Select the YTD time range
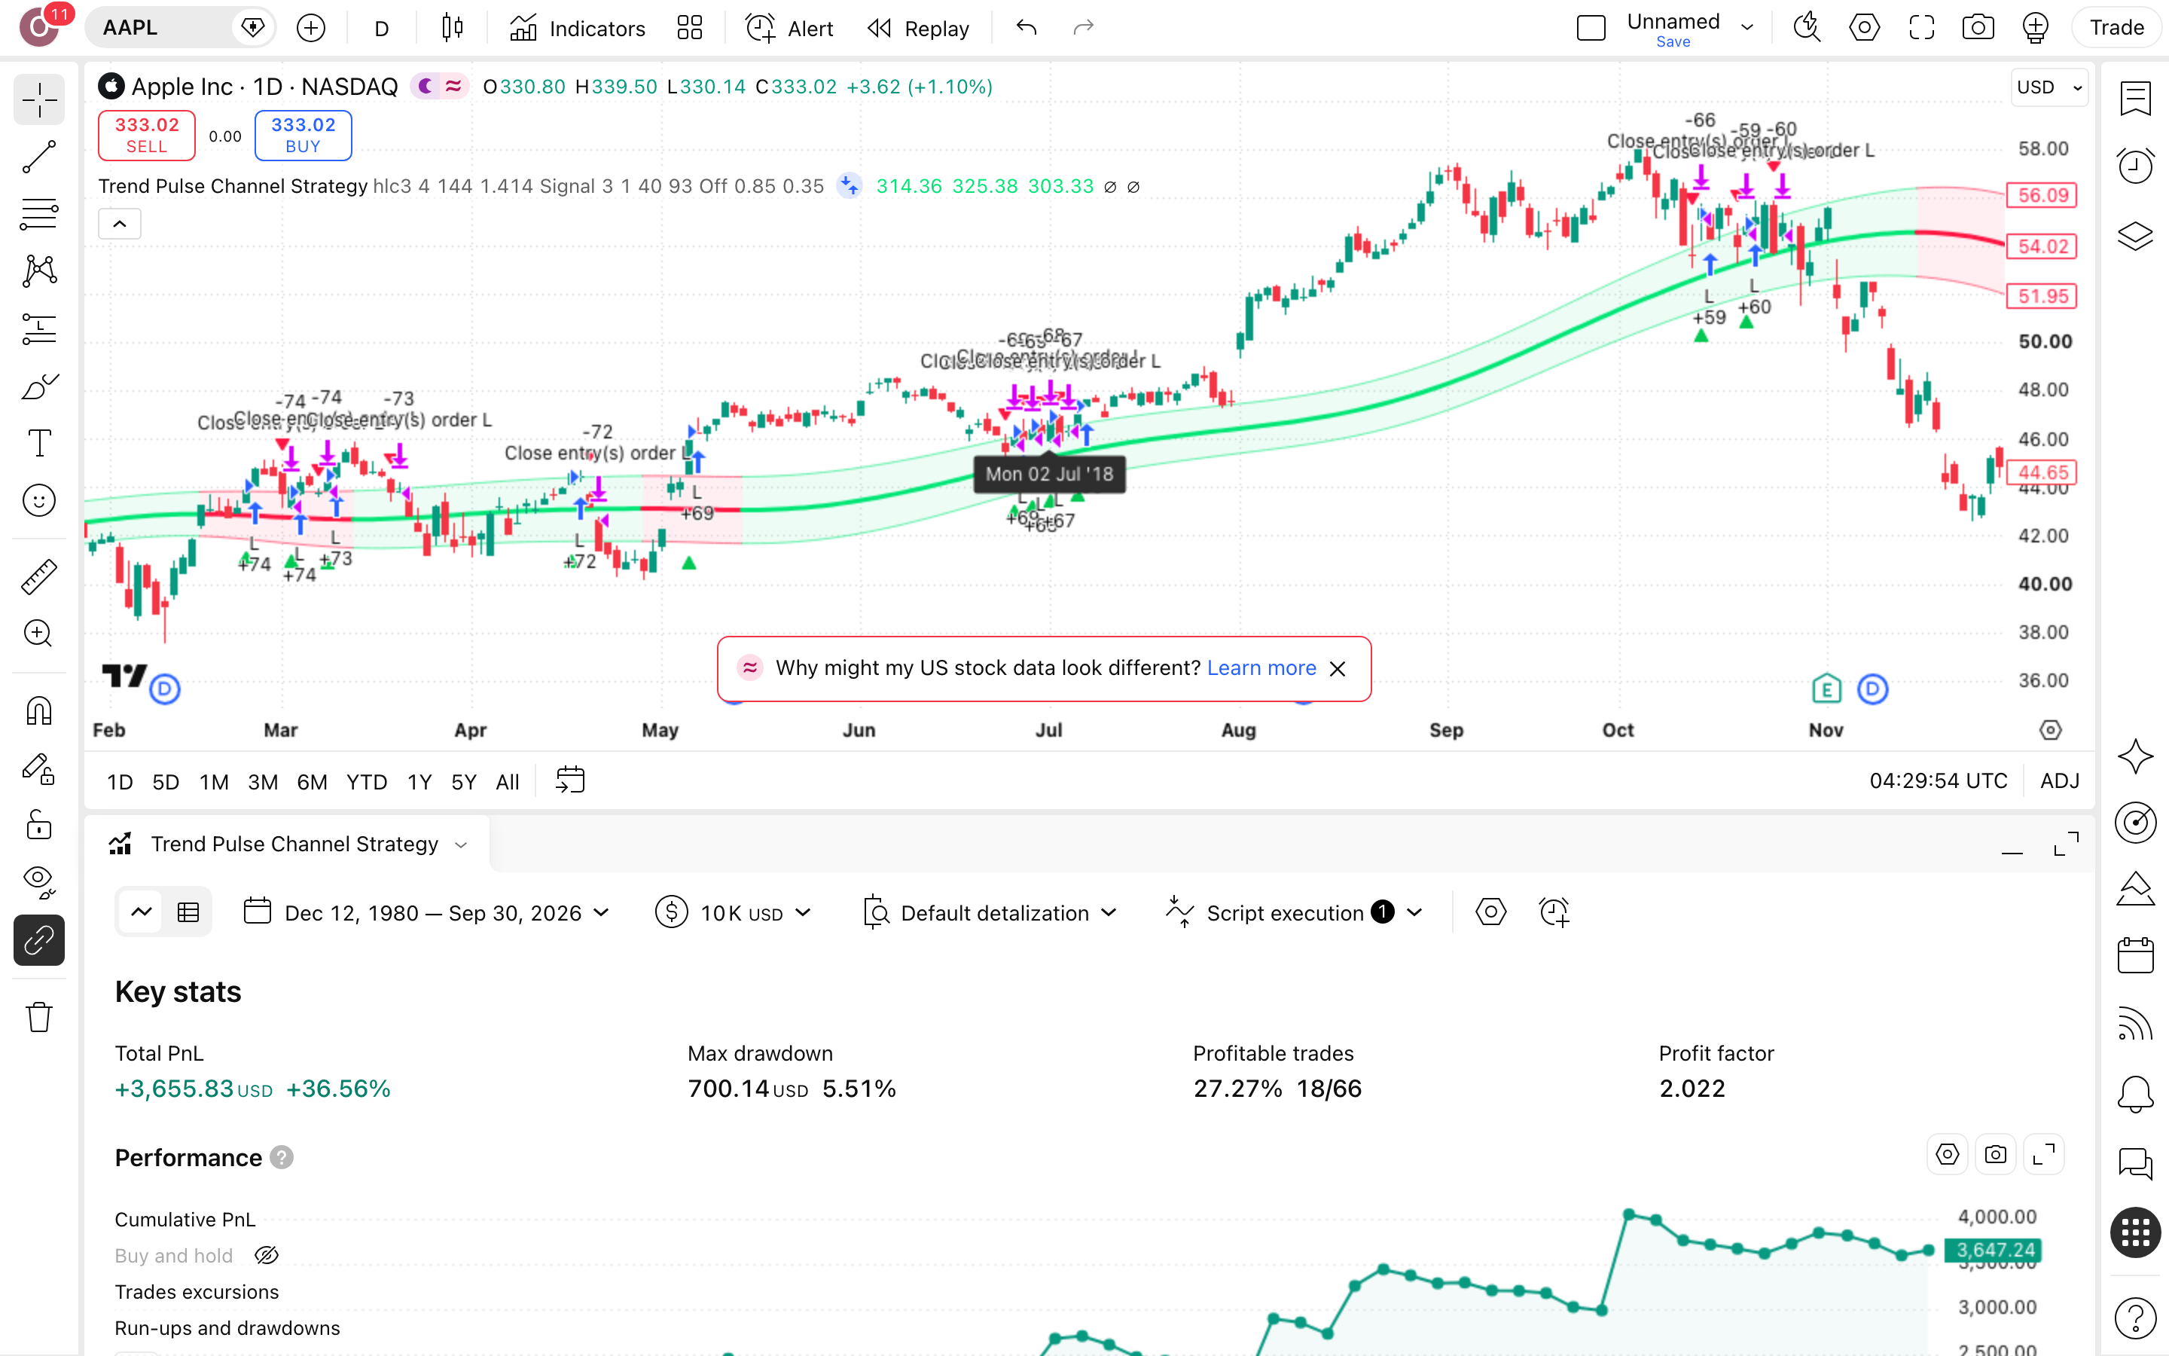Image resolution: width=2169 pixels, height=1356 pixels. coord(367,781)
